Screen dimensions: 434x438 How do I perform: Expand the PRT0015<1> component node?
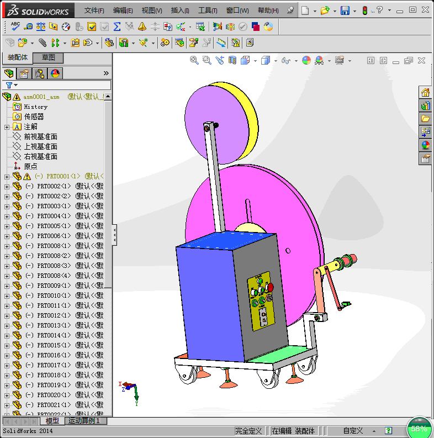coord(7,346)
